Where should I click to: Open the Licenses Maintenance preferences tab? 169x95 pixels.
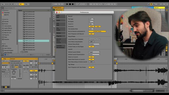pyautogui.click(x=61, y=46)
